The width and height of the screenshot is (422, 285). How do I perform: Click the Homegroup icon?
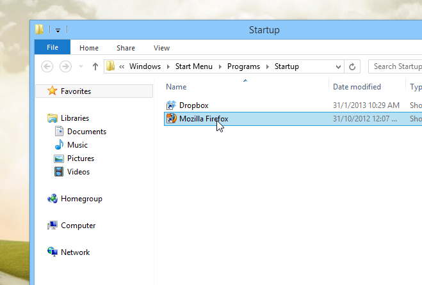click(x=53, y=199)
